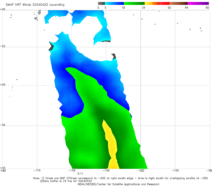This screenshot has height=186, width=212.
Task: Click the '-25' latitude axis label
Action: pos(3,46)
